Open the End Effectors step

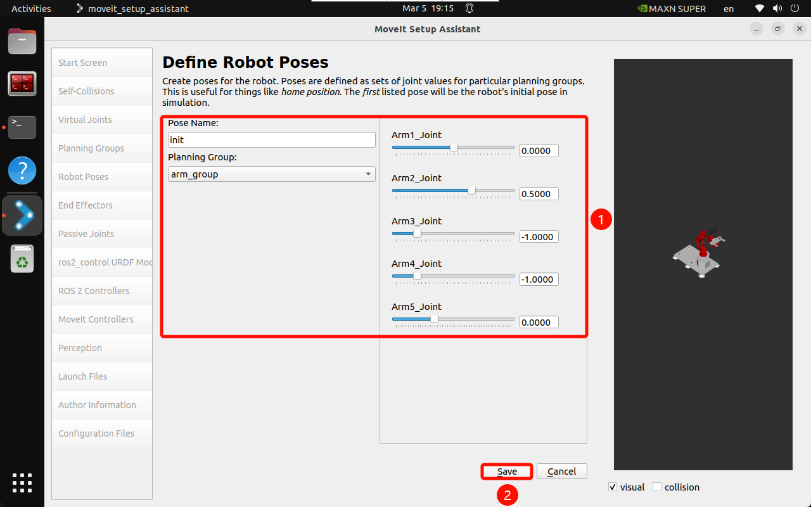(102, 205)
